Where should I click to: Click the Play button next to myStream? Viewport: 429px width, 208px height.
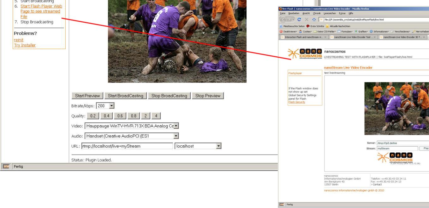tap(426, 148)
